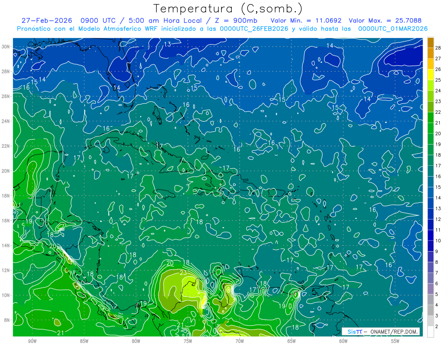Click the value 24 on the color legend
Viewport: 448px width, 346px height.
438,91
